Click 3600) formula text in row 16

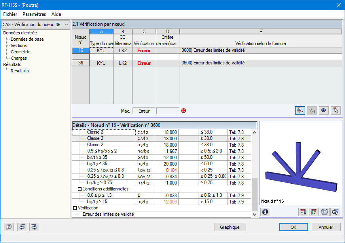tap(213, 50)
